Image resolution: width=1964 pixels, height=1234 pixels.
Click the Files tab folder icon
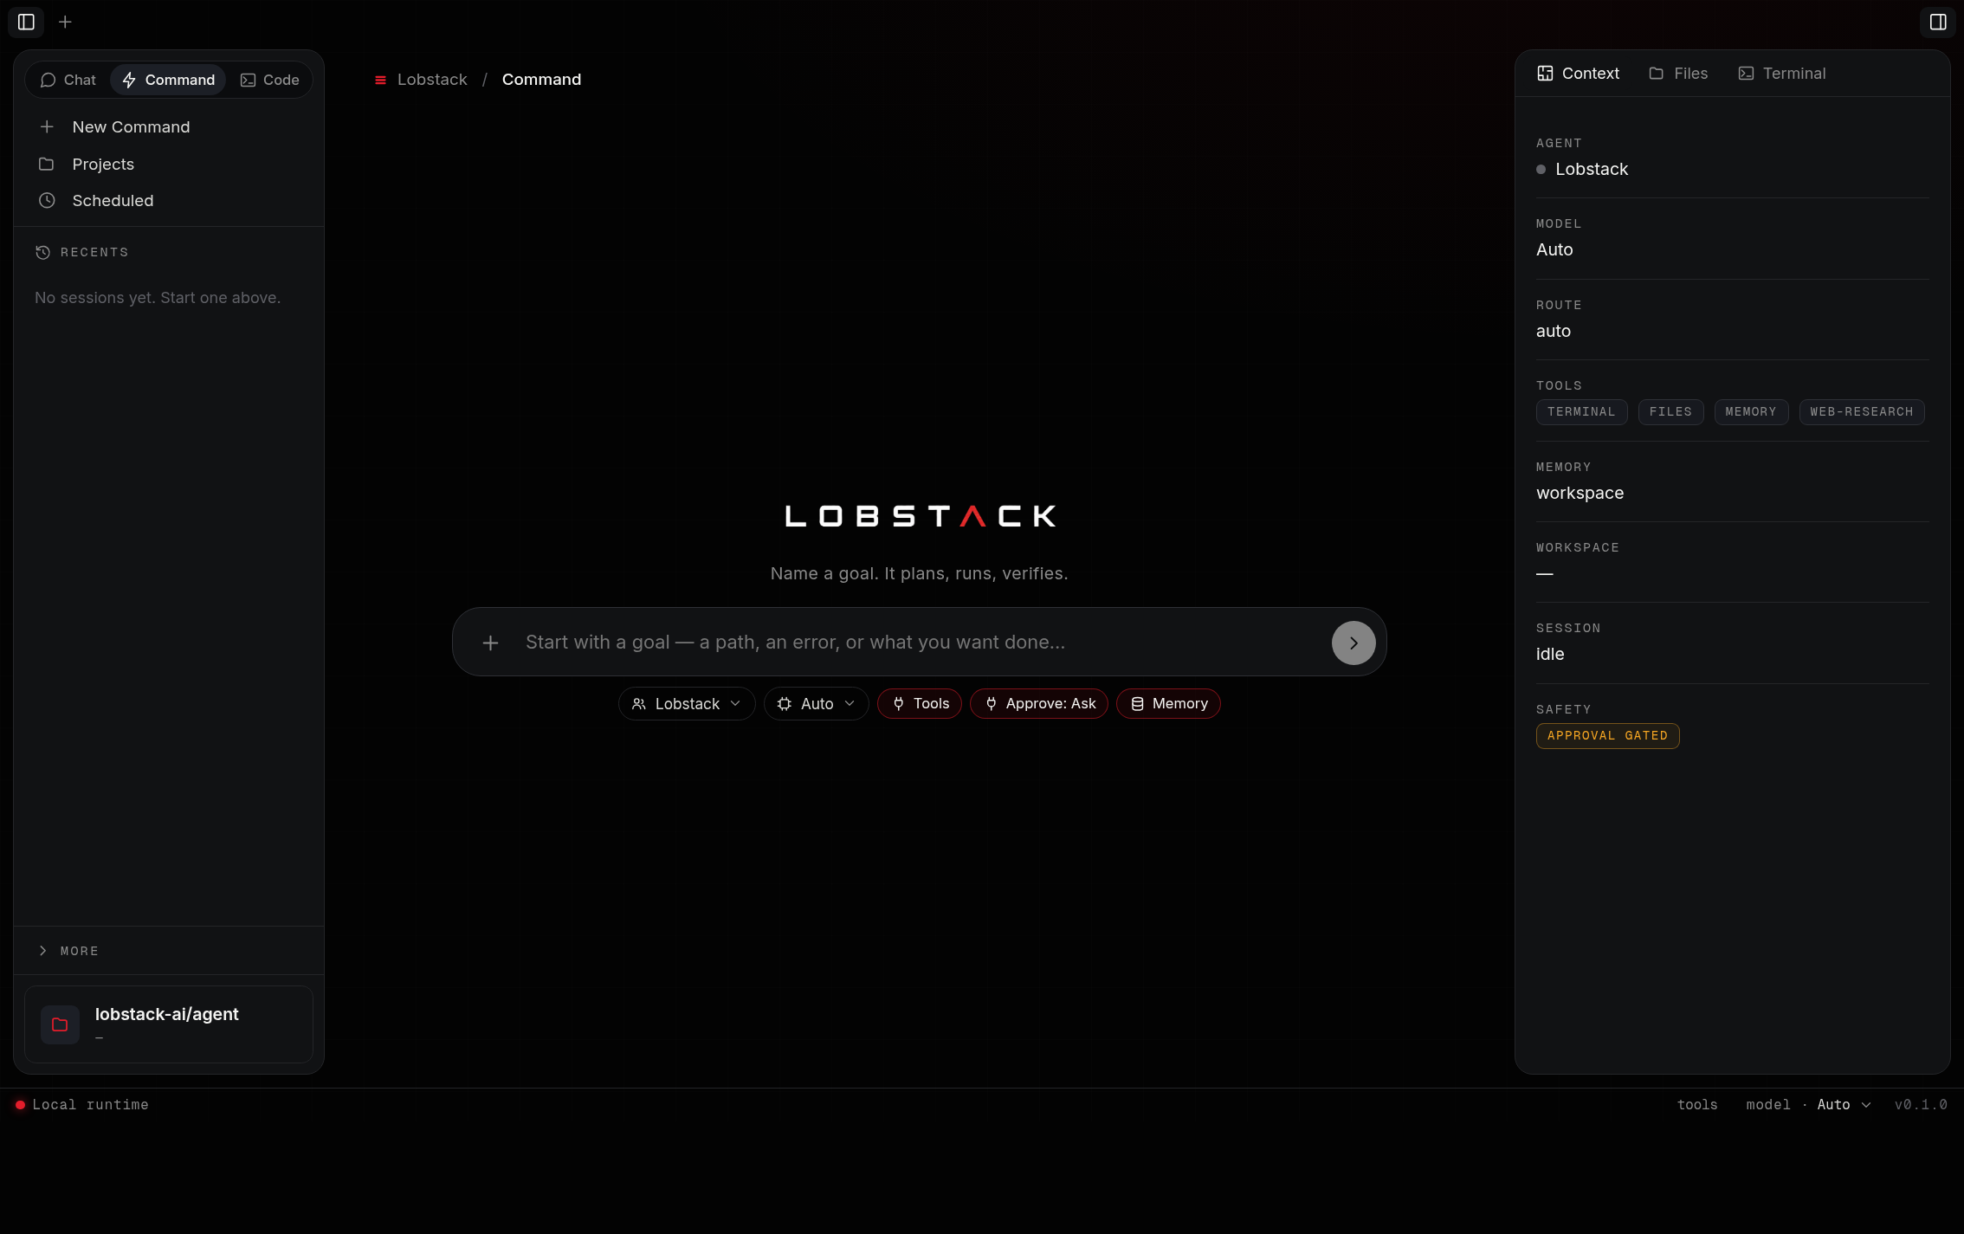coord(1656,74)
